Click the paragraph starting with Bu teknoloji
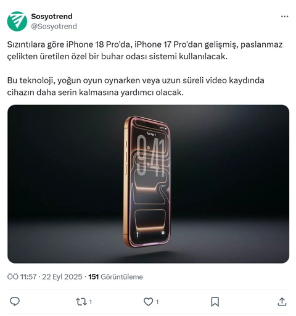The image size is (296, 316). [x=136, y=86]
